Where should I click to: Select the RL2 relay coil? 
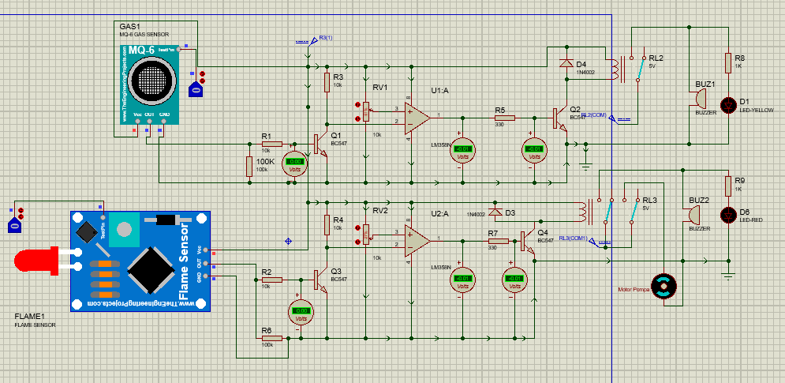[x=615, y=69]
